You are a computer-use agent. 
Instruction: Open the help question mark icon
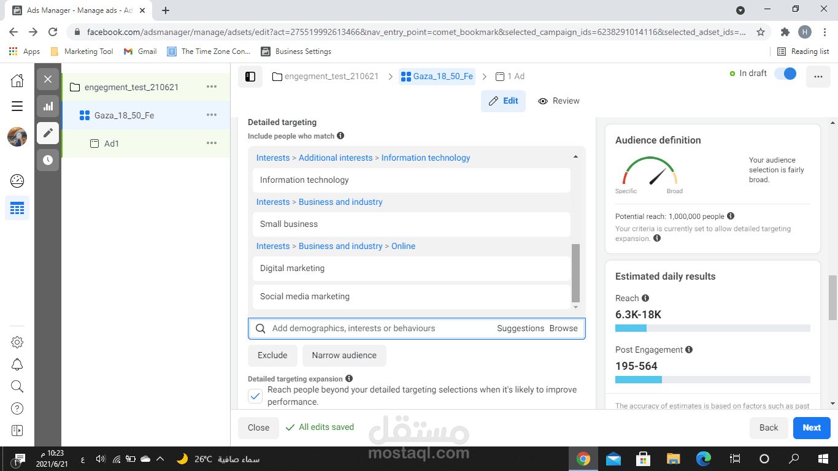pyautogui.click(x=17, y=408)
